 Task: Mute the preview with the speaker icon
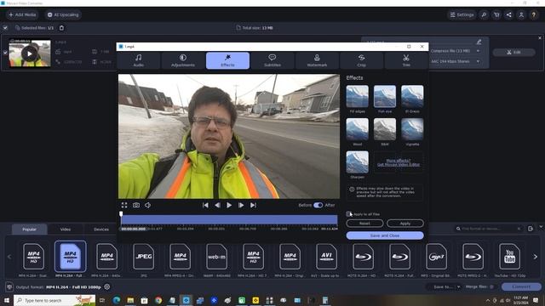pos(147,205)
